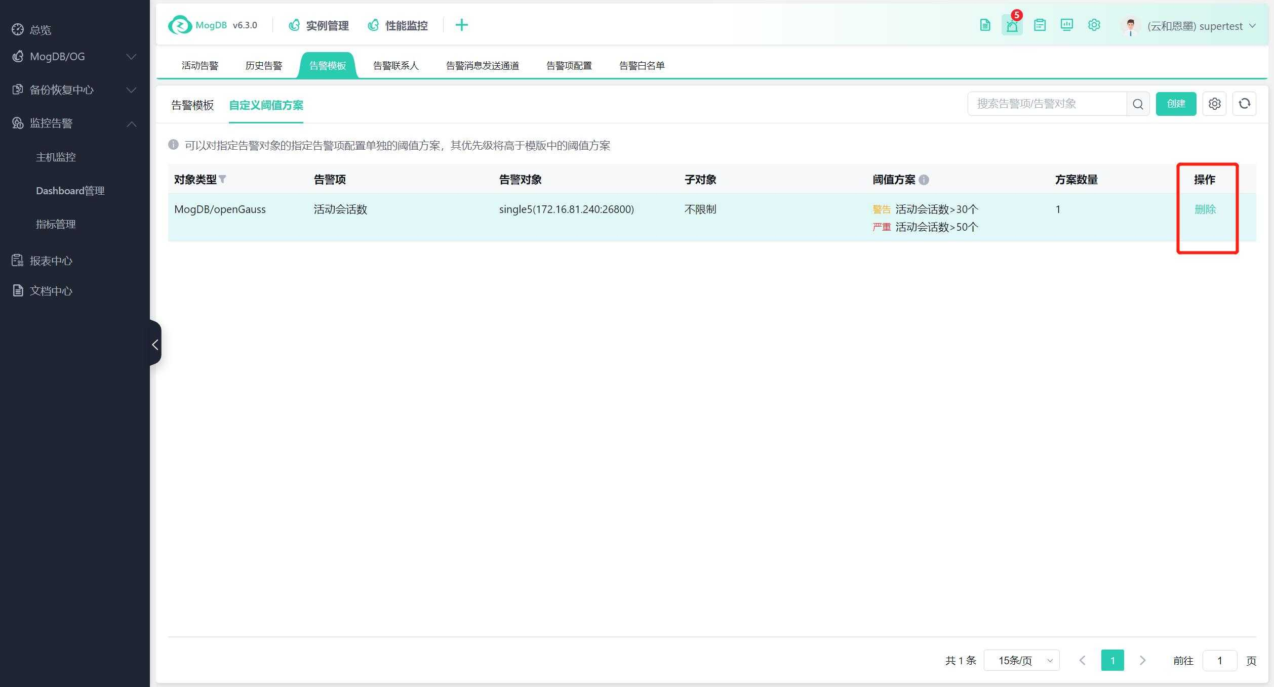Delete the 活动会话数 threshold row
Screen dimensions: 1274x687
[x=1205, y=209]
